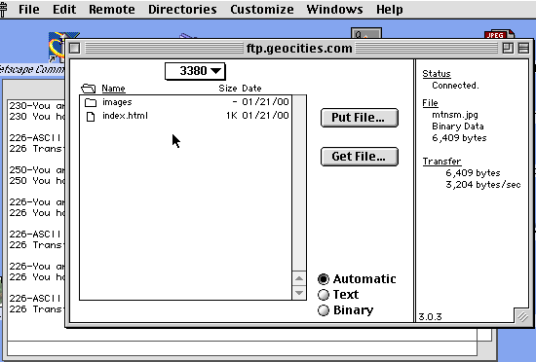536x362 pixels.
Task: Click the 3.0.3 version label
Action: 430,317
